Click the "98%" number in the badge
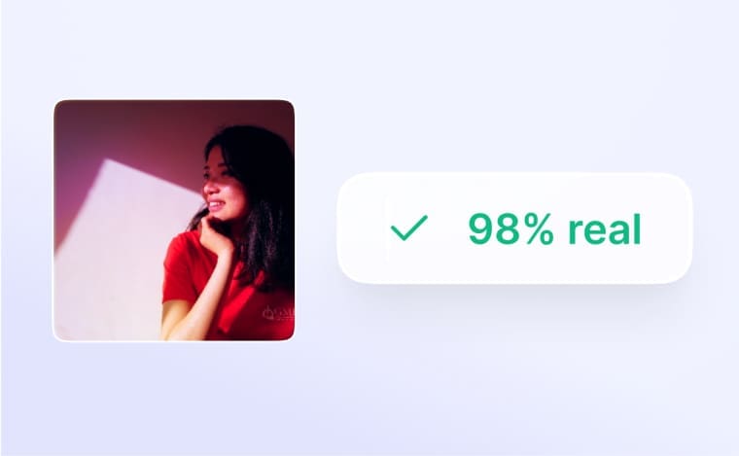Screen dimensions: 739x456 click(511, 228)
